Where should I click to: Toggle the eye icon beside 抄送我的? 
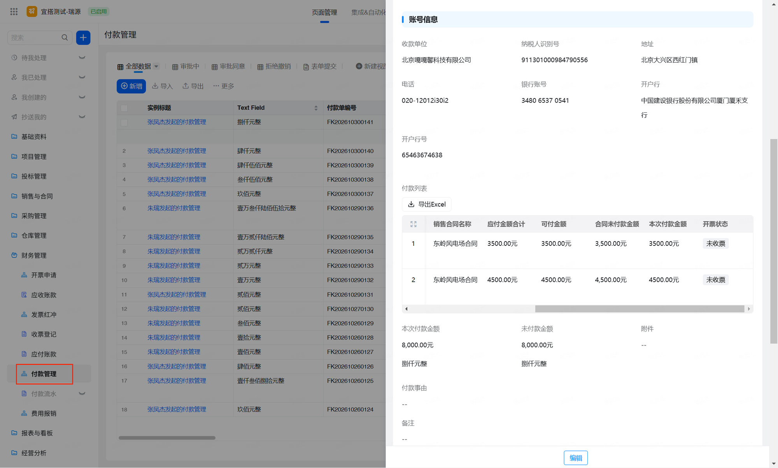tap(82, 117)
